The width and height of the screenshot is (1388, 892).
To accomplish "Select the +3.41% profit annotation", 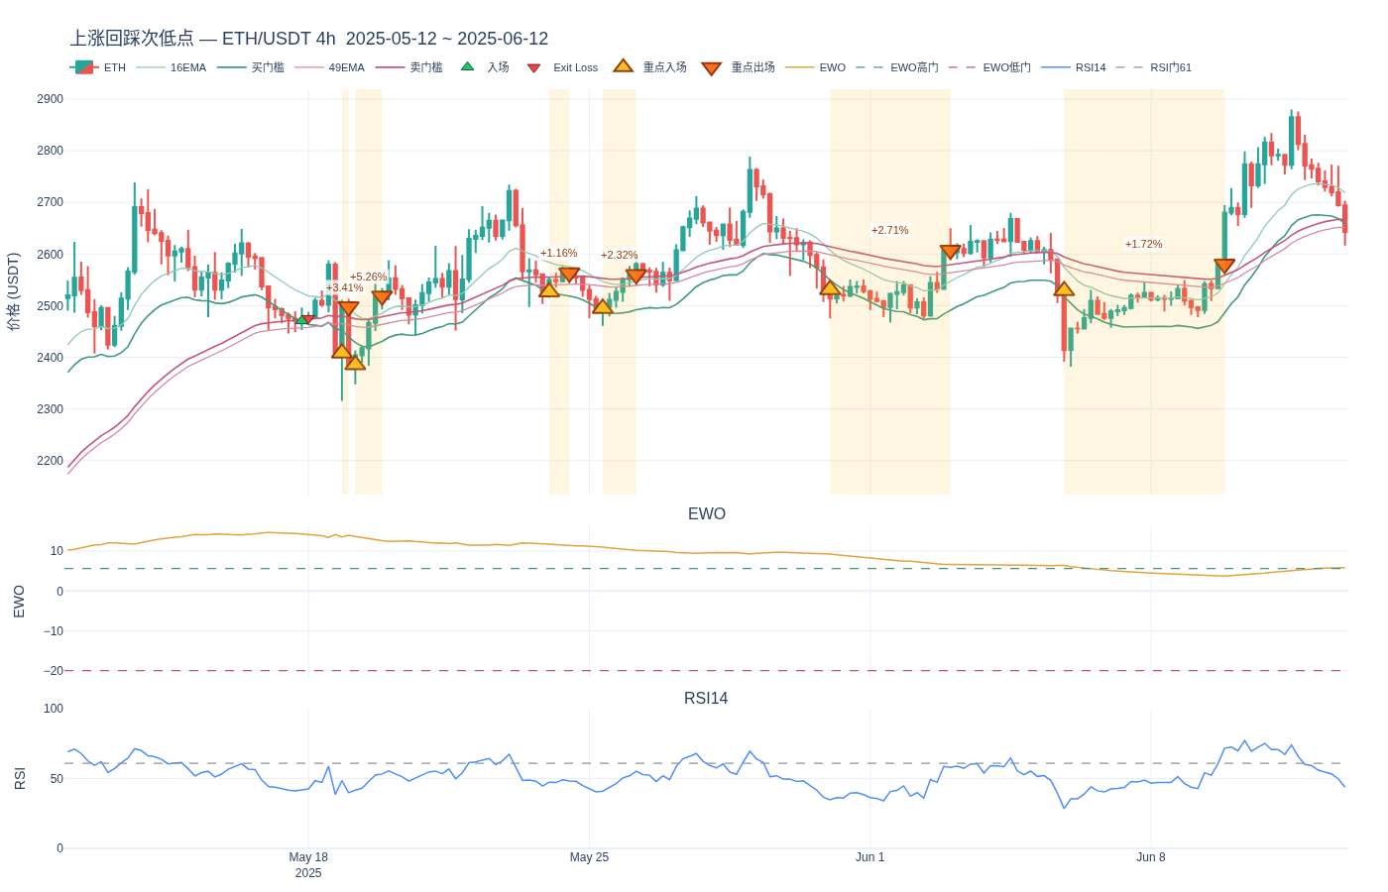I will click(x=345, y=288).
